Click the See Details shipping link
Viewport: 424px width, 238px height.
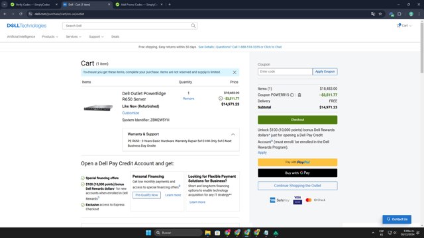pyautogui.click(x=206, y=47)
